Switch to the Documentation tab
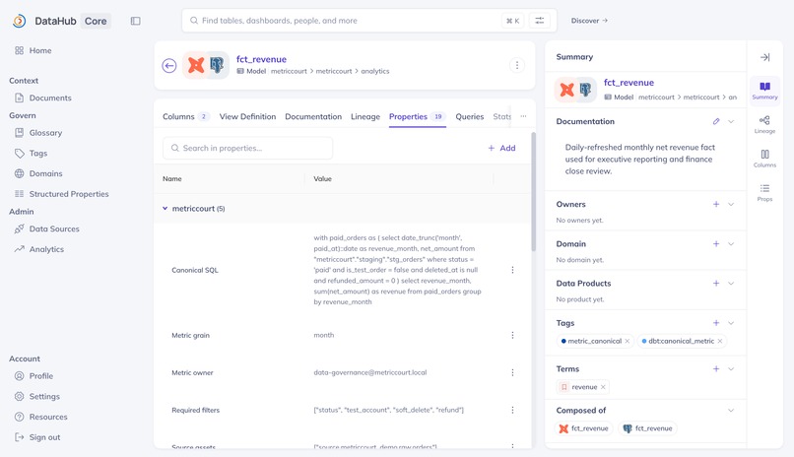Viewport: 794px width, 457px height. click(313, 117)
